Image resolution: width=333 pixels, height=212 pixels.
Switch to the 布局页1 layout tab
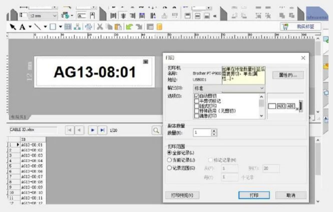(x=19, y=117)
